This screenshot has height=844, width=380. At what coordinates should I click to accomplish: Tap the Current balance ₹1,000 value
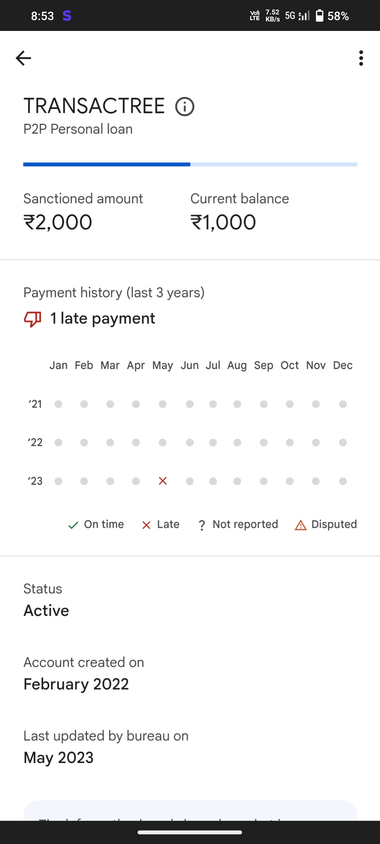[x=223, y=222]
